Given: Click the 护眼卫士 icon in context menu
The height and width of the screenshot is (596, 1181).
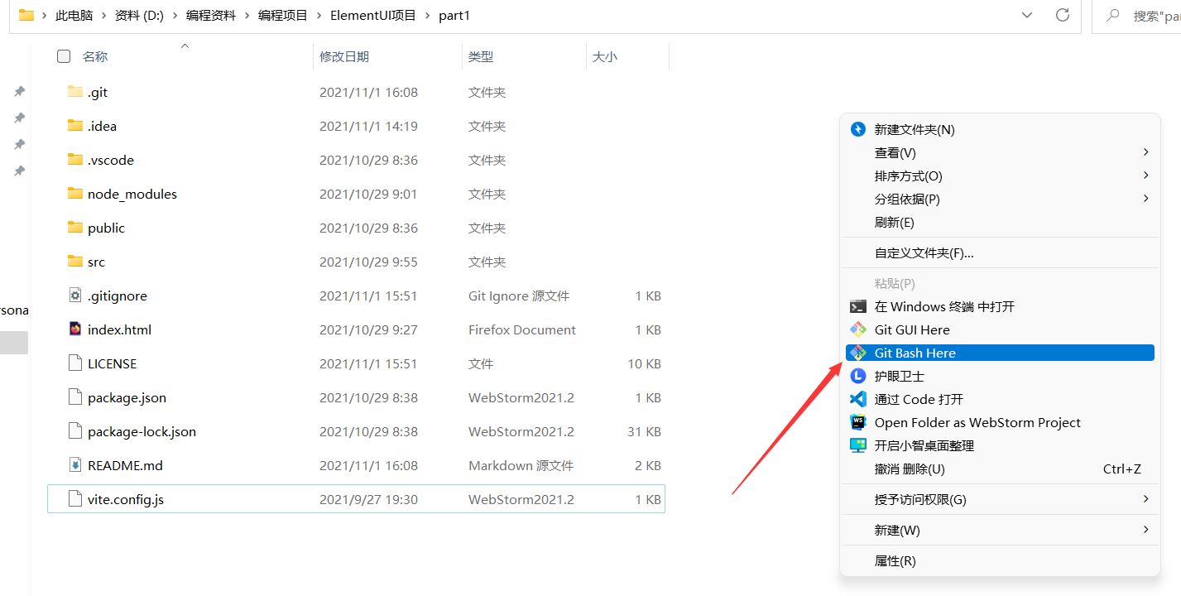Looking at the screenshot, I should tap(858, 376).
